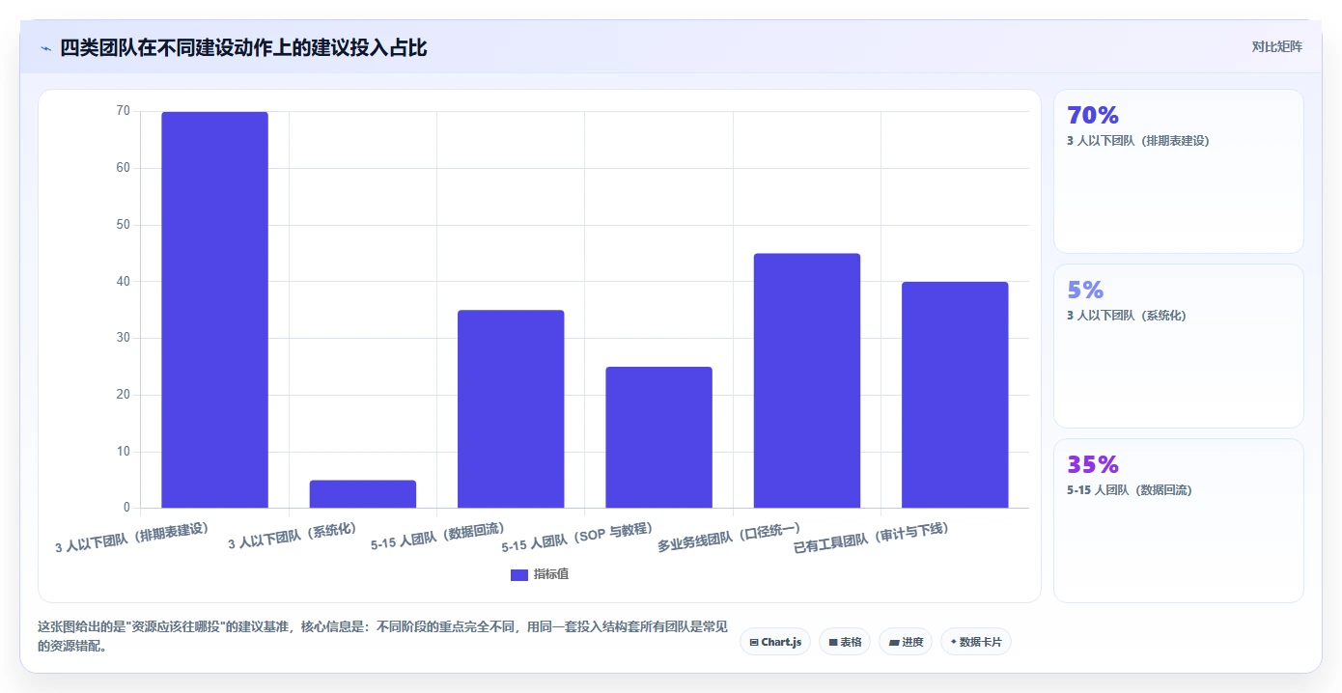Screen dimensions: 1342x693
Task: Click the 已有工具团队（审计与下线）bar
Action: (955, 395)
